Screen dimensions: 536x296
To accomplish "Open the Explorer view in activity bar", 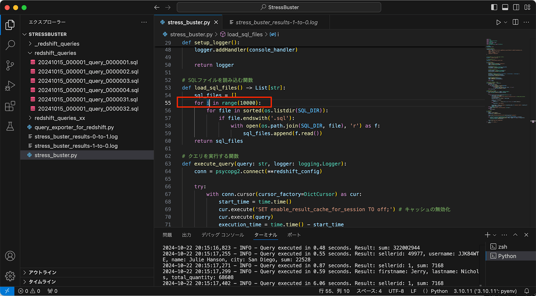I will click(10, 25).
